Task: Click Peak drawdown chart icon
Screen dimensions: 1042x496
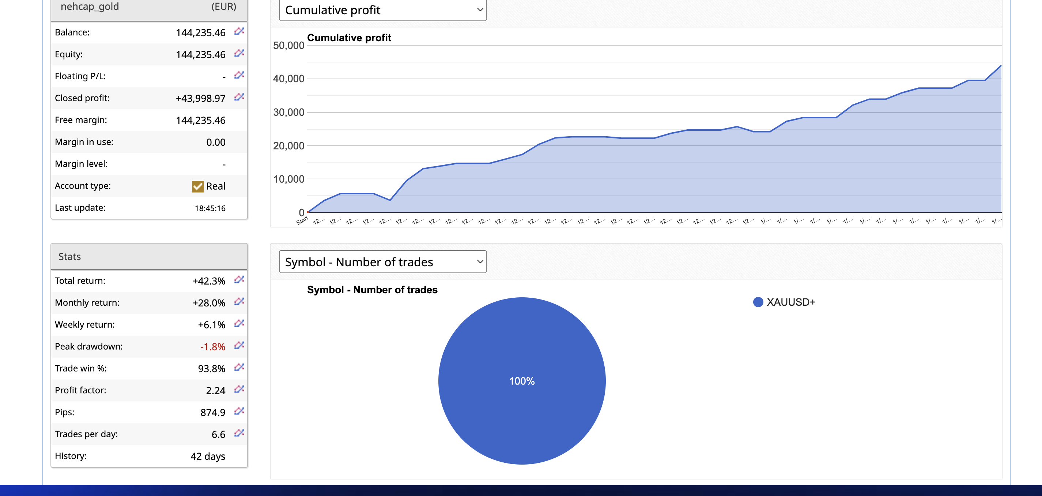Action: tap(239, 346)
